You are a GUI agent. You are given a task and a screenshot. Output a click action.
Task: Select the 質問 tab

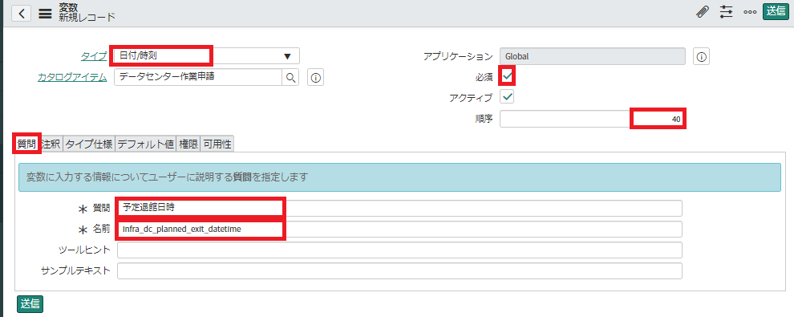(x=26, y=144)
